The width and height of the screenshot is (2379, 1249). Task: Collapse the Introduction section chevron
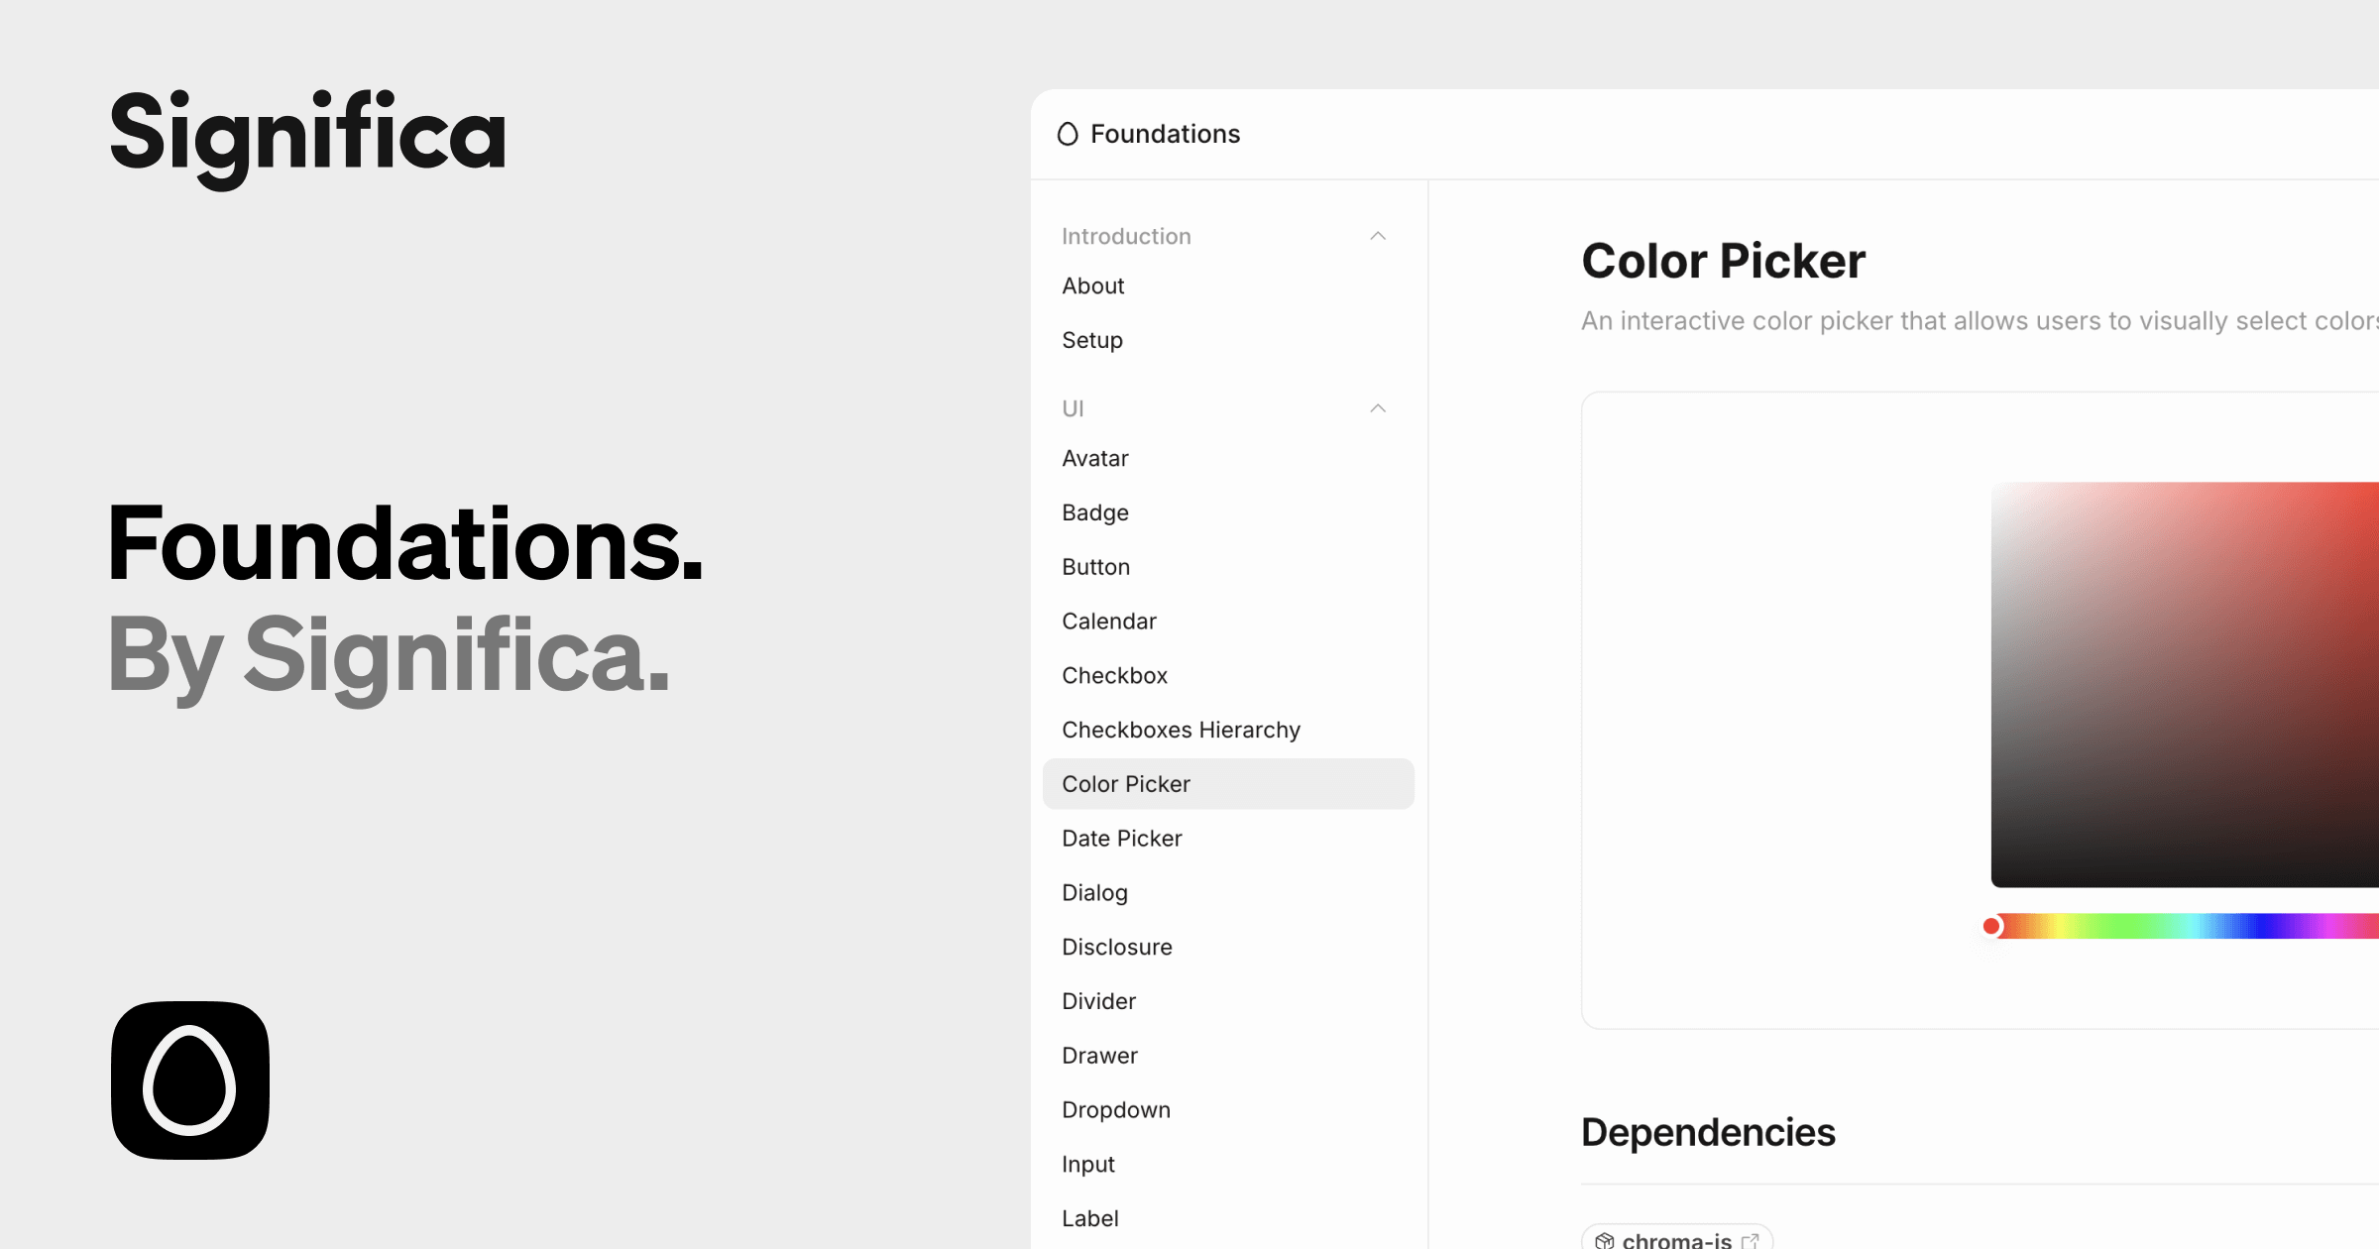[1378, 236]
